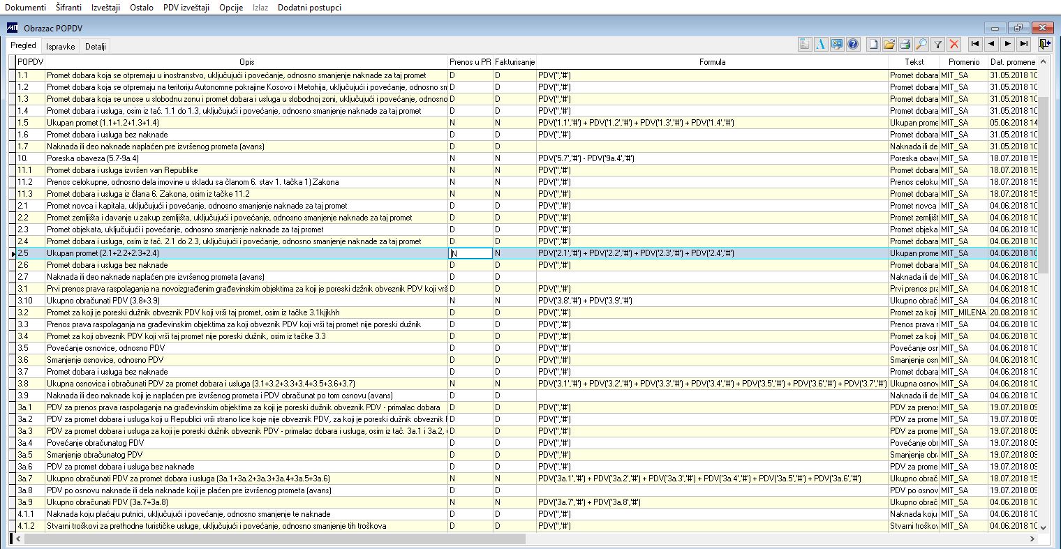The image size is (1061, 549).
Task: Select row 1.1 POPDV cell
Action: (x=30, y=75)
